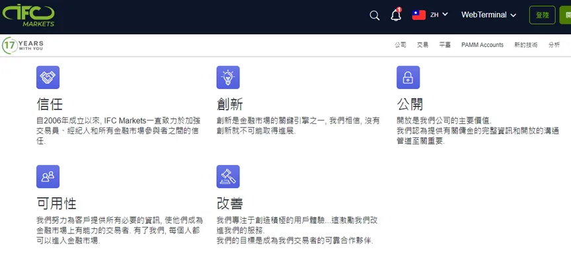Open the 平臺 menu
Screen dimensions: 571x254
(x=445, y=45)
